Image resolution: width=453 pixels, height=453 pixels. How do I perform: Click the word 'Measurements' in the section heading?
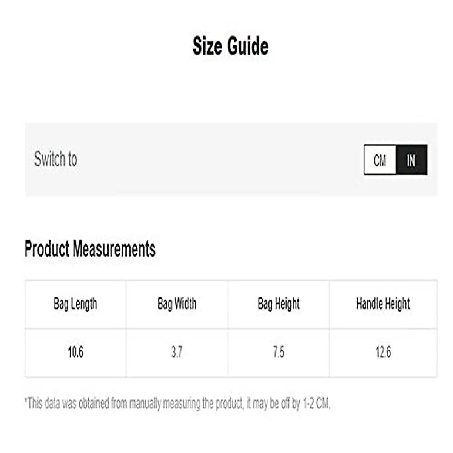(x=114, y=250)
